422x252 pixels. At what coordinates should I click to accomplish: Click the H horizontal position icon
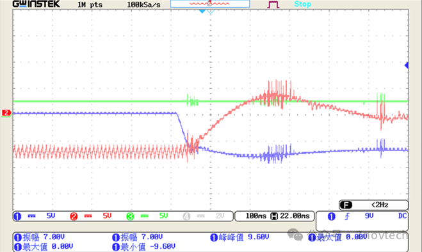click(x=274, y=216)
